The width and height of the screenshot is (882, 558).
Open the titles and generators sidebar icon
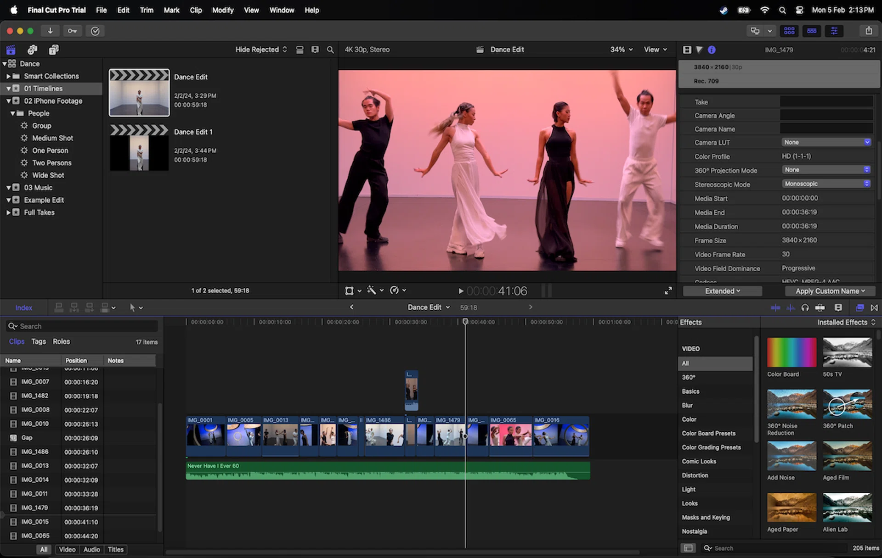[x=54, y=50]
